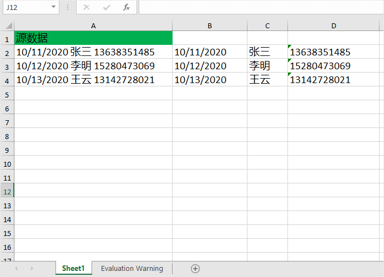Click the Select All corner triangle
Viewport: 384px width, 277px height.
coord(8,25)
